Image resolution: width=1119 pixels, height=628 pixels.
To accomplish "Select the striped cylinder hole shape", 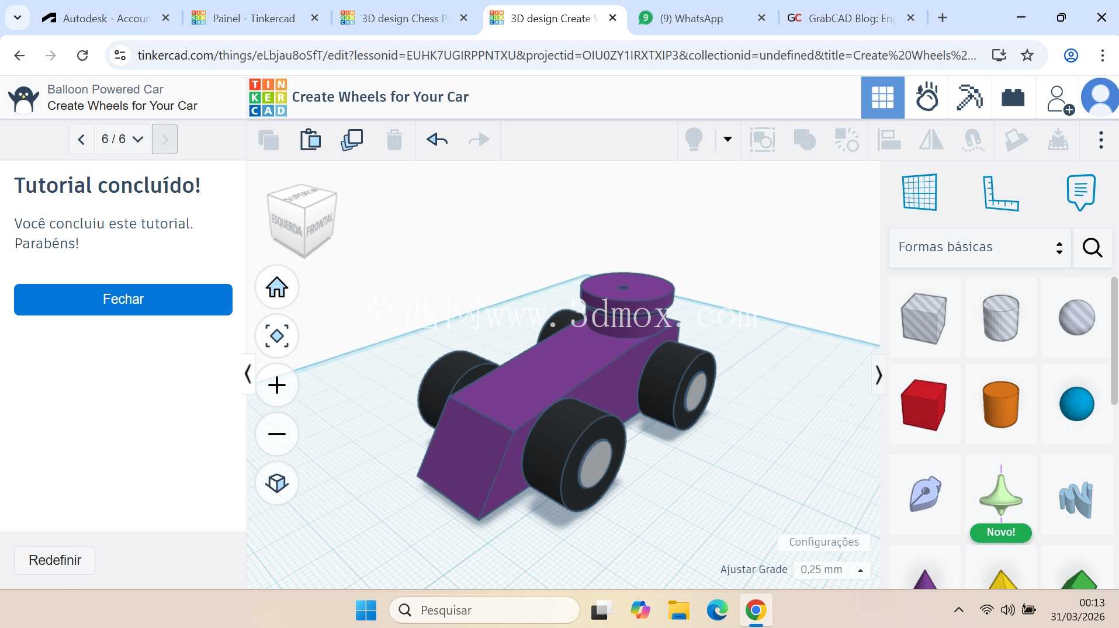I will (1001, 318).
